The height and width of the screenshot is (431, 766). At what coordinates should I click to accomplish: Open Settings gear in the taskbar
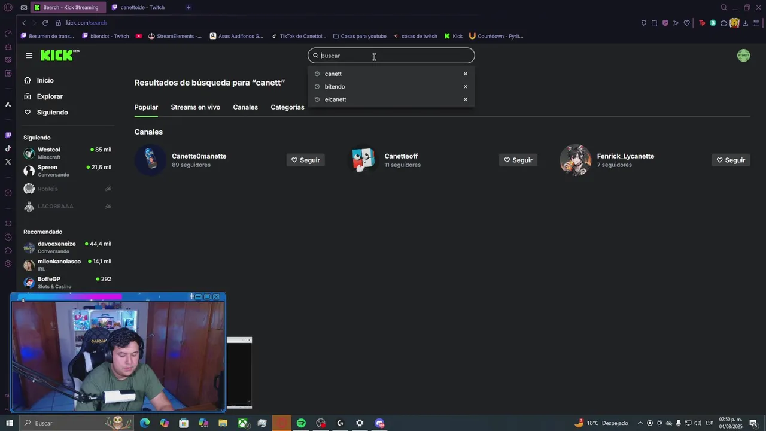coord(360,423)
